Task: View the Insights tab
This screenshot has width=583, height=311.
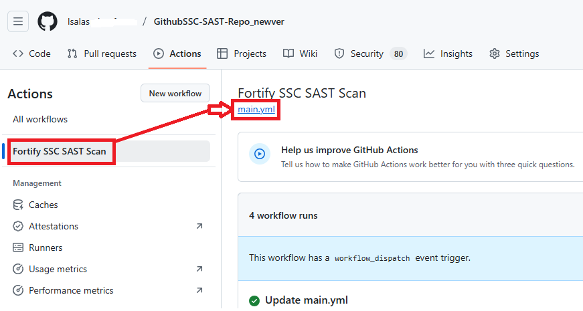Action: [448, 54]
